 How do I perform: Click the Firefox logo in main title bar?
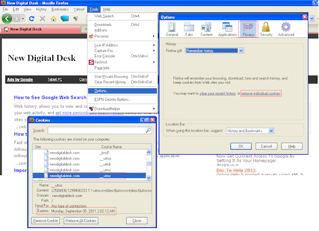(x=3, y=2)
